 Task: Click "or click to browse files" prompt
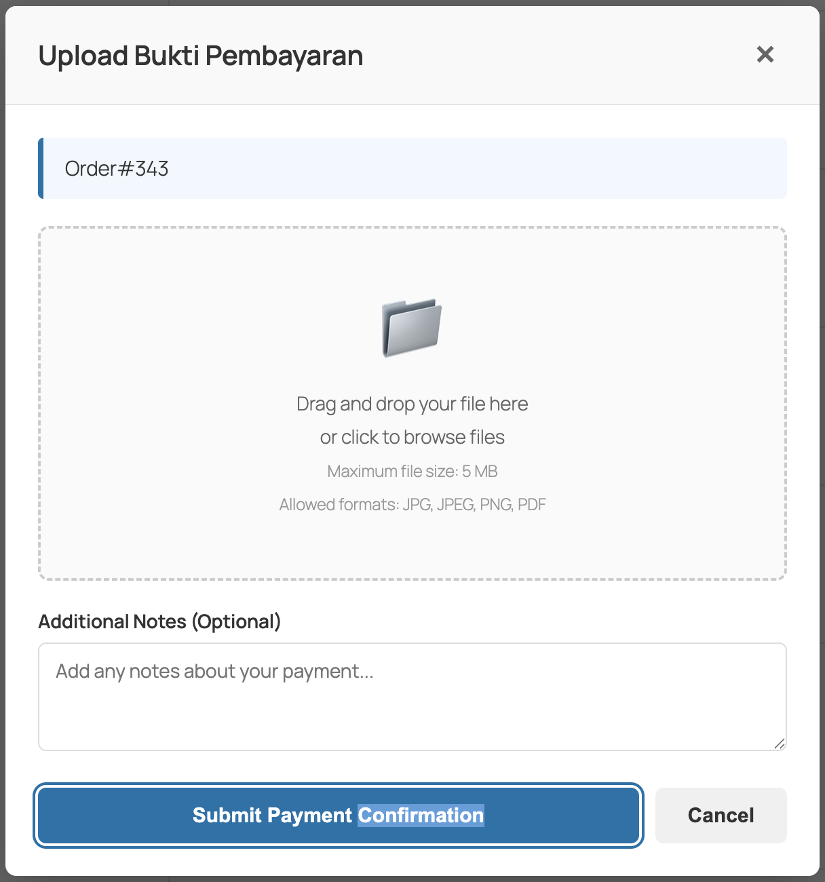click(x=412, y=437)
